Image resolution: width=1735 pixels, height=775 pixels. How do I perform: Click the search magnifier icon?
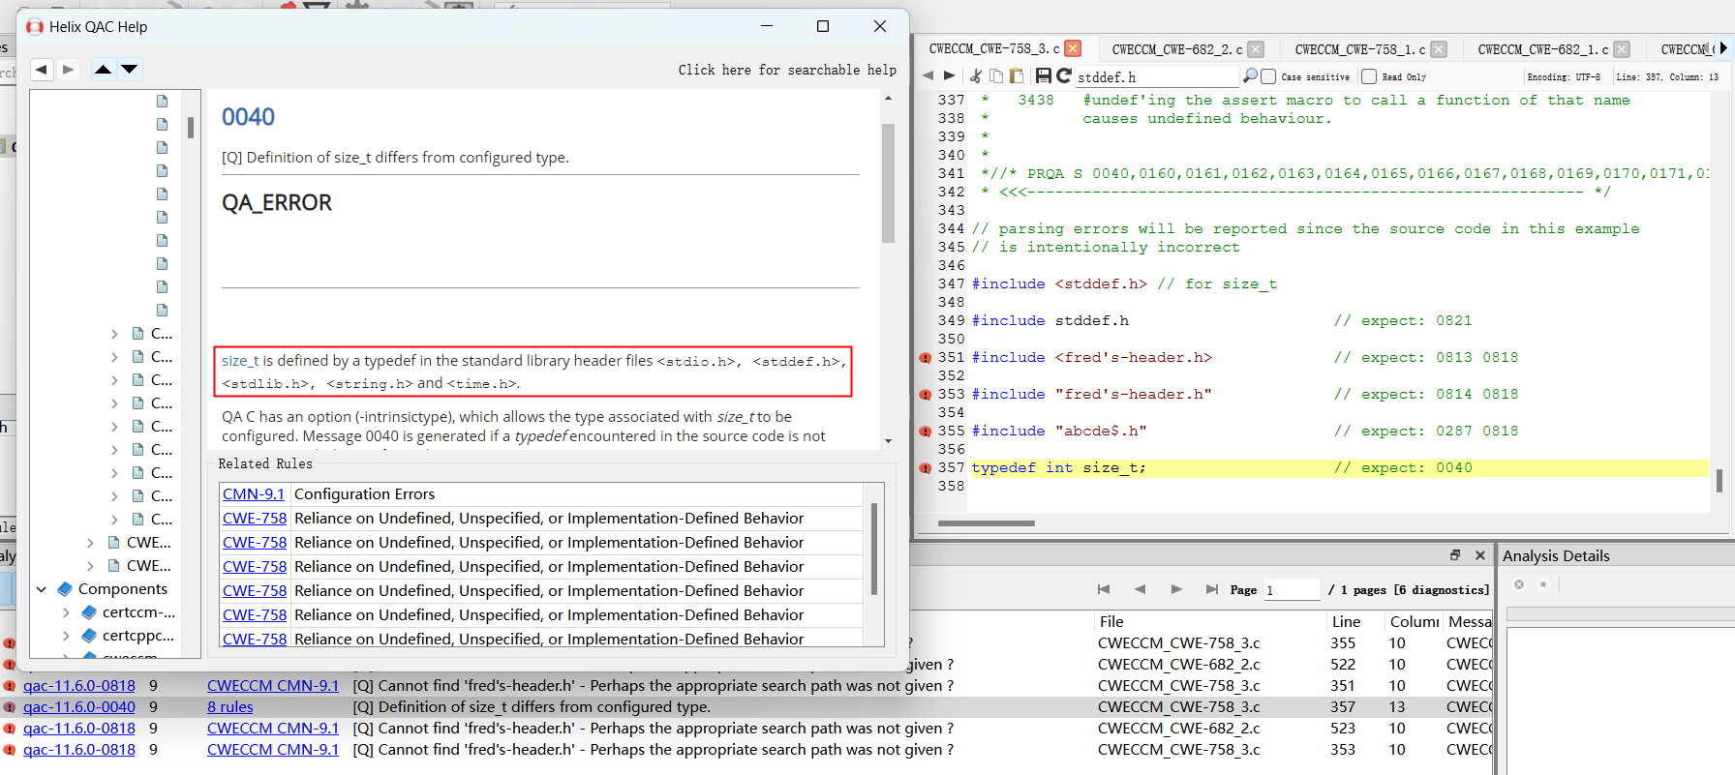coord(1250,75)
